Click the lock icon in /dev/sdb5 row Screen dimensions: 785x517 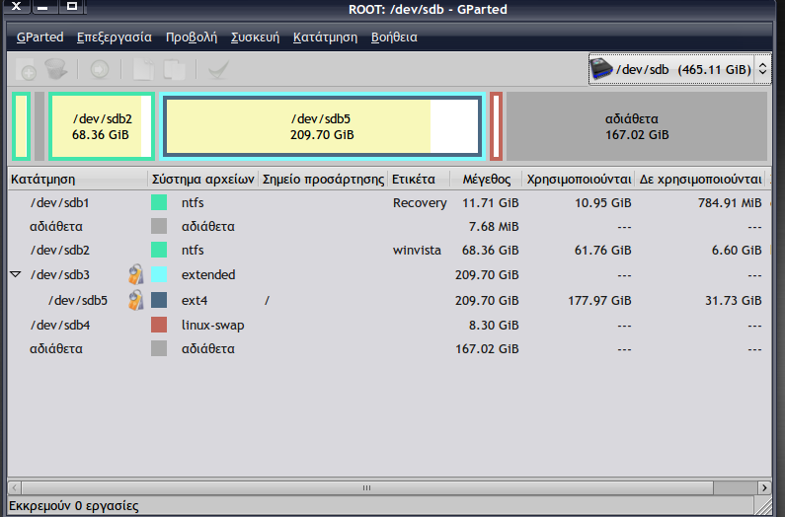click(x=135, y=300)
